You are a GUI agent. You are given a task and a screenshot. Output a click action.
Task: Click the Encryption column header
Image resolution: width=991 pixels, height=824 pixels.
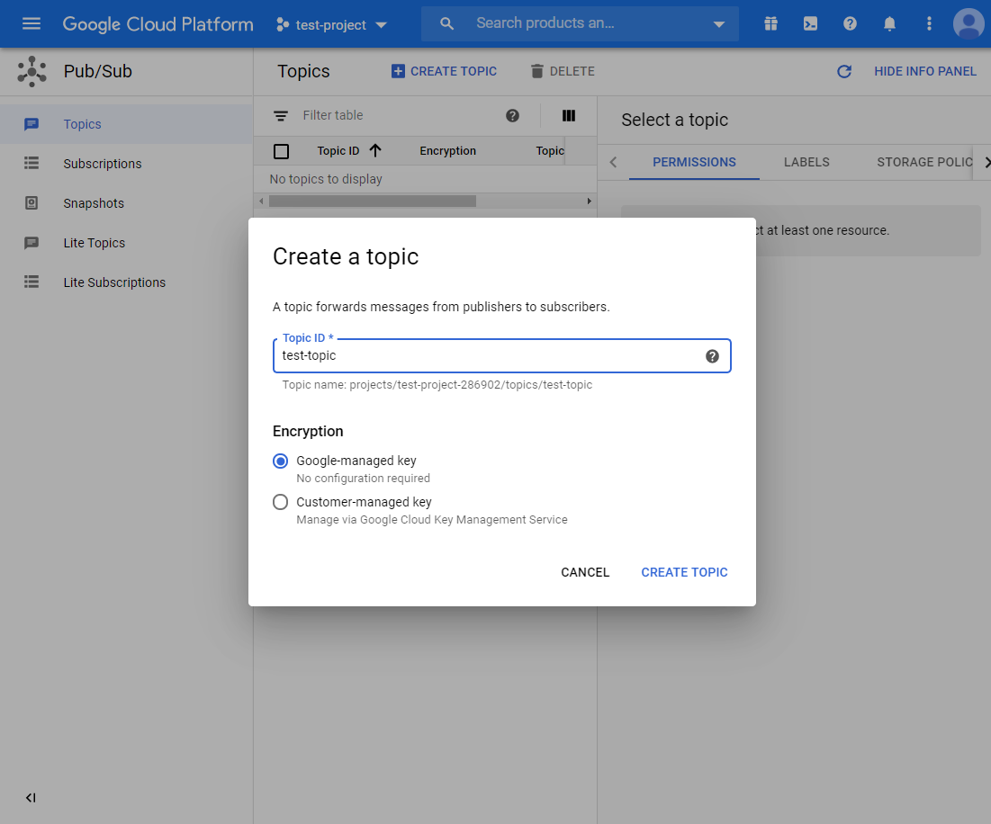click(x=447, y=151)
